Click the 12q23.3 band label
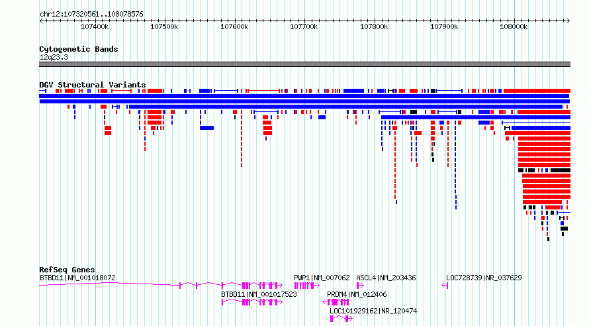 (54, 57)
